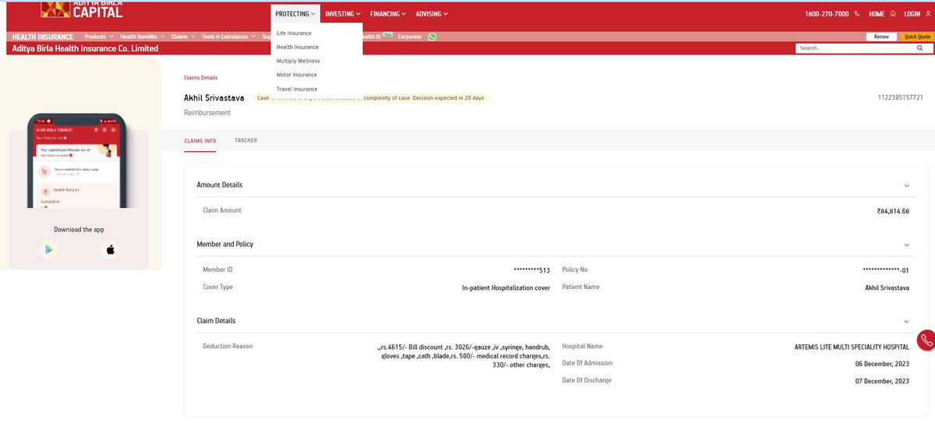Collapse the Member and Policy section chevron

pos(906,245)
